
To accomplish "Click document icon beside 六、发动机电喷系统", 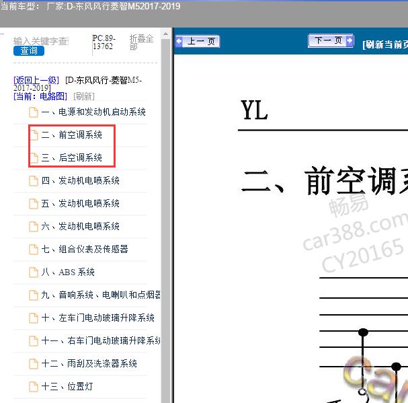I will (x=34, y=226).
